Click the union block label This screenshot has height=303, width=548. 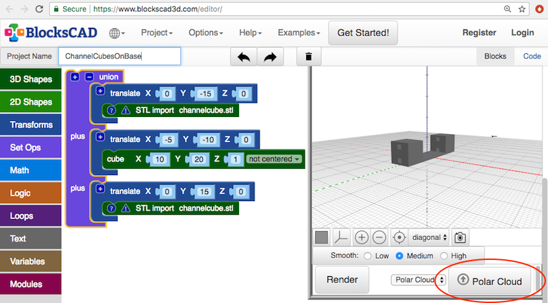(109, 77)
